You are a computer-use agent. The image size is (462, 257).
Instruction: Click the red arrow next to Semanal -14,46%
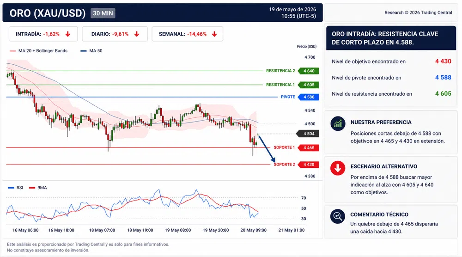214,34
